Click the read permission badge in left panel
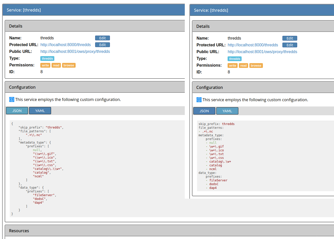Image resolution: width=334 pixels, height=239 pixels. pyautogui.click(x=56, y=65)
